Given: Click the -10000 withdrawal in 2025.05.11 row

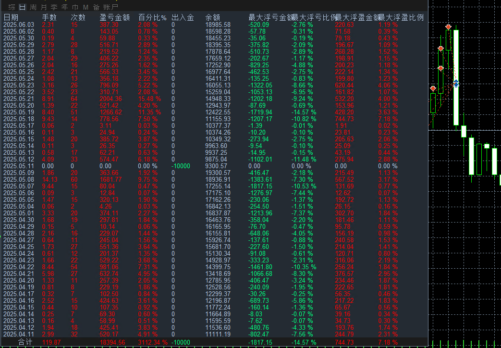Looking at the screenshot, I should pyautogui.click(x=181, y=166).
